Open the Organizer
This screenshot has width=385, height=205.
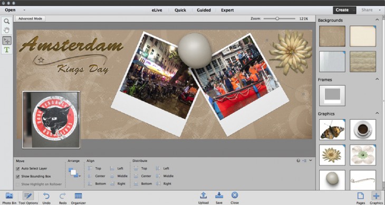click(x=79, y=198)
